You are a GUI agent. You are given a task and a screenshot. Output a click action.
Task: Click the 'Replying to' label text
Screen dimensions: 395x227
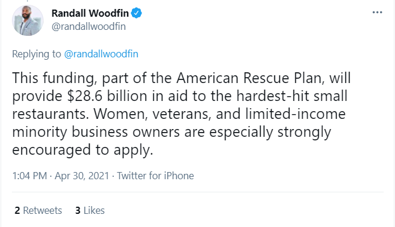[x=36, y=54]
